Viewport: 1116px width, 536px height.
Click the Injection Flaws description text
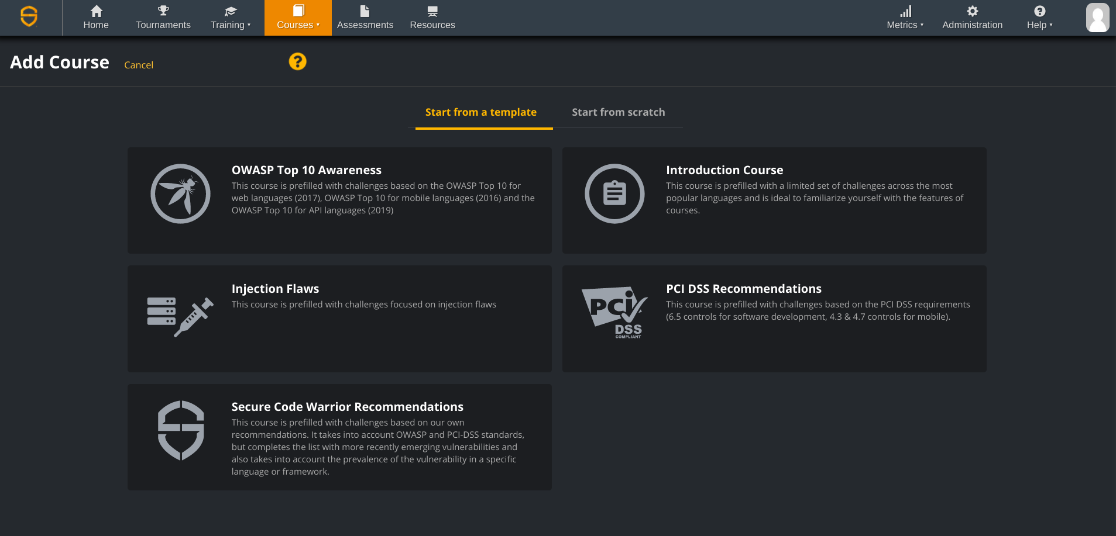pyautogui.click(x=364, y=305)
